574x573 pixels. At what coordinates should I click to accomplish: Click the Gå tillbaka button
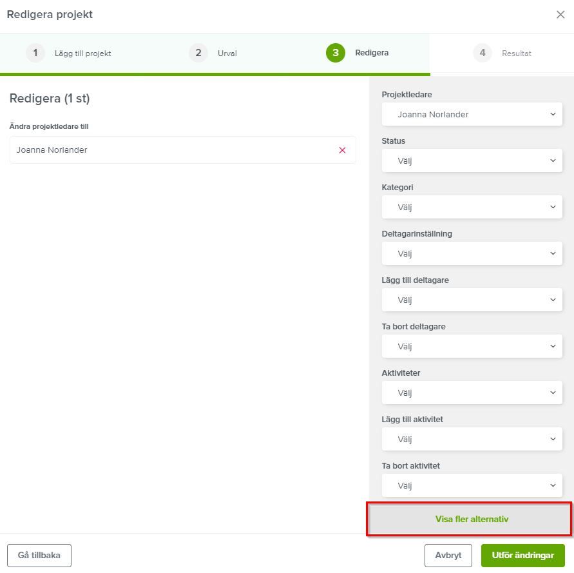tap(39, 556)
